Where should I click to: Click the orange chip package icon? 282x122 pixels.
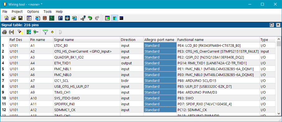(44, 18)
